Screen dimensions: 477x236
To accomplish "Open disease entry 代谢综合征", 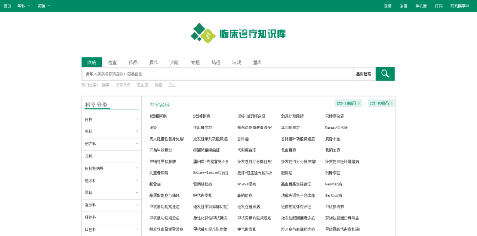I will [247, 150].
